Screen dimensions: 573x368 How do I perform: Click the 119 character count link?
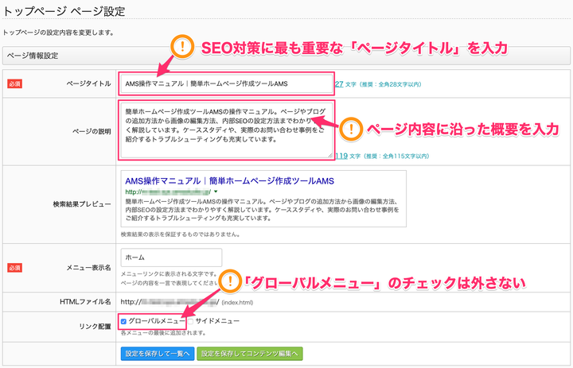tap(341, 156)
